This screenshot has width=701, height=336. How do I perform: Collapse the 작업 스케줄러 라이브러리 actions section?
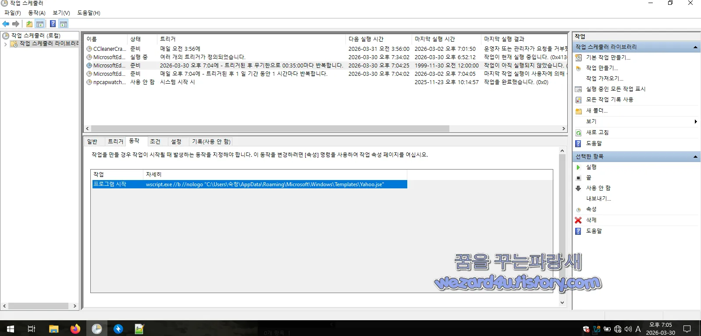click(695, 47)
